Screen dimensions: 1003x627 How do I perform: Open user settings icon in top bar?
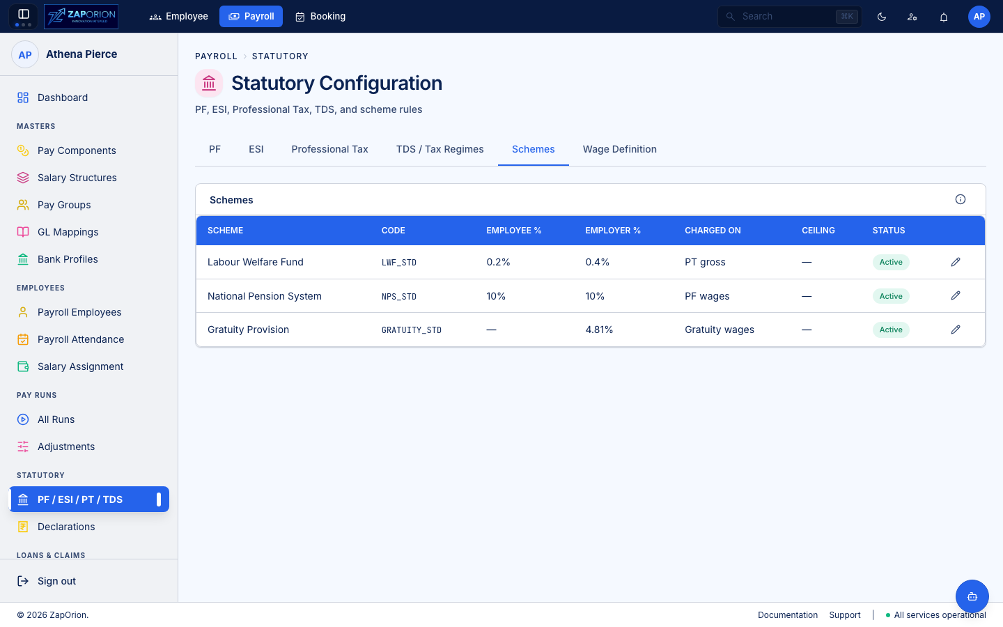912,17
